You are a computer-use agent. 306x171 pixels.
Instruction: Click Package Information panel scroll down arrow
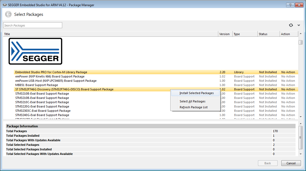point(301,154)
